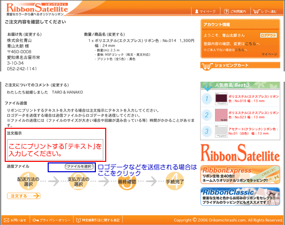Open ご利用案内 help link
Screen dimensions: 285x225
click(x=235, y=11)
